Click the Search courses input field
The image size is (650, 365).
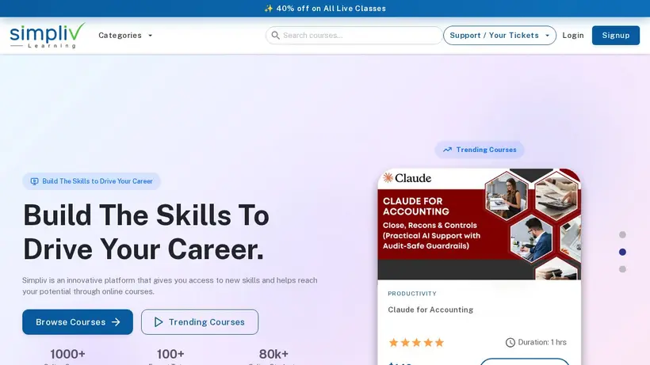click(354, 36)
